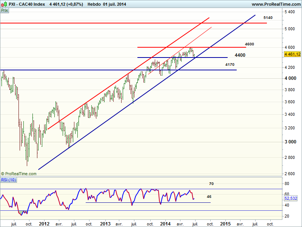Viewport: 302px width, 227px height.
Task: Select the 4170 support level label
Action: click(230, 65)
